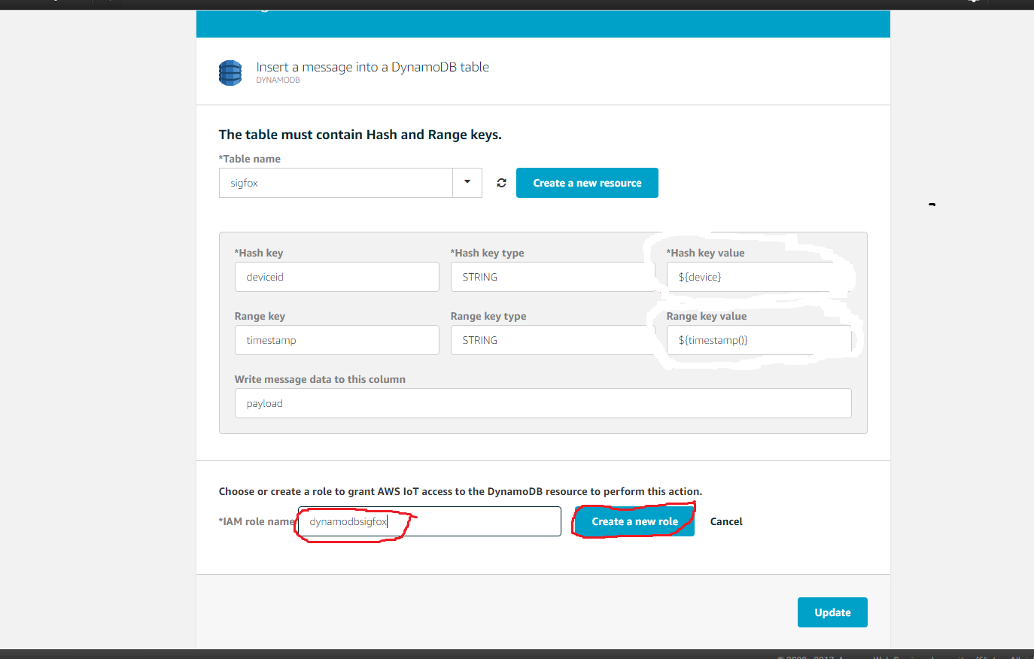Click 'The table must contain Hash and Range keys.'
This screenshot has width=1034, height=659.
tap(360, 135)
